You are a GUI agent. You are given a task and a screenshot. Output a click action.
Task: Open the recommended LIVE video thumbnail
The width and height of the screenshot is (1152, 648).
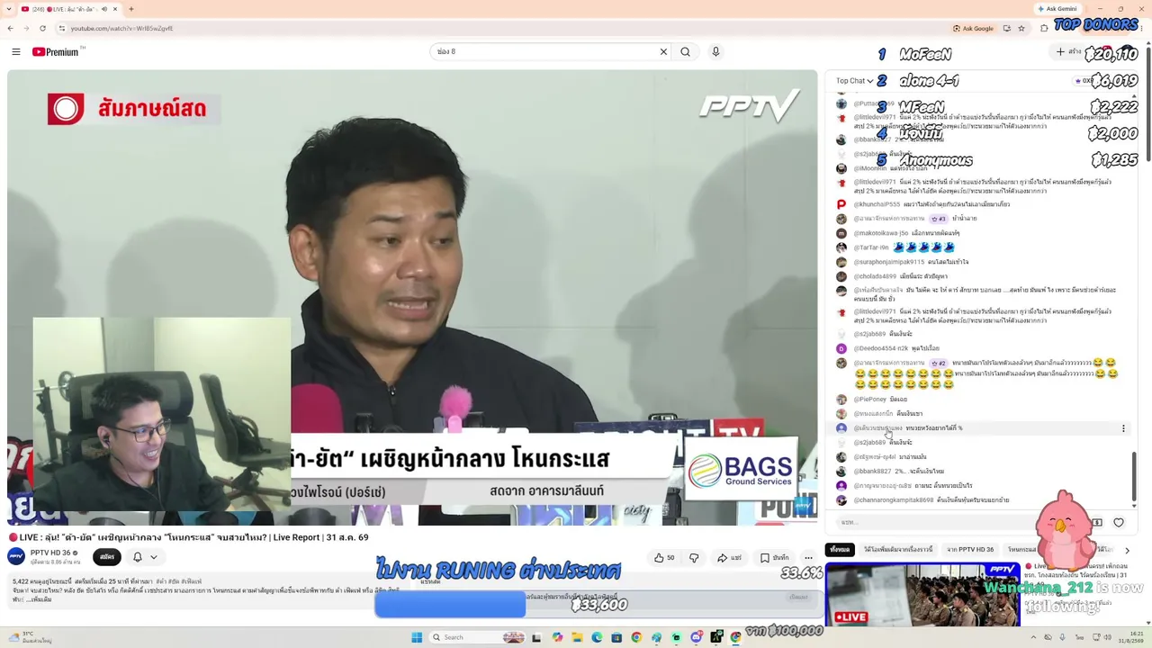pos(922,594)
